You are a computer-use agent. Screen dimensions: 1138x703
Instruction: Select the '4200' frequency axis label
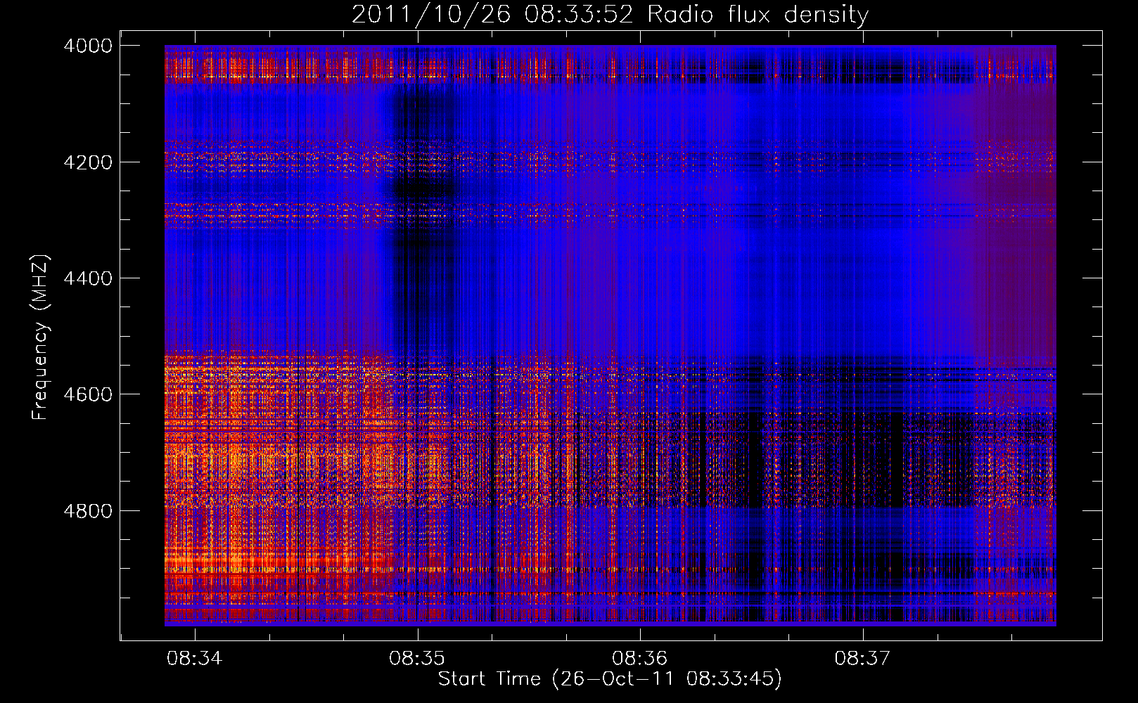point(88,162)
